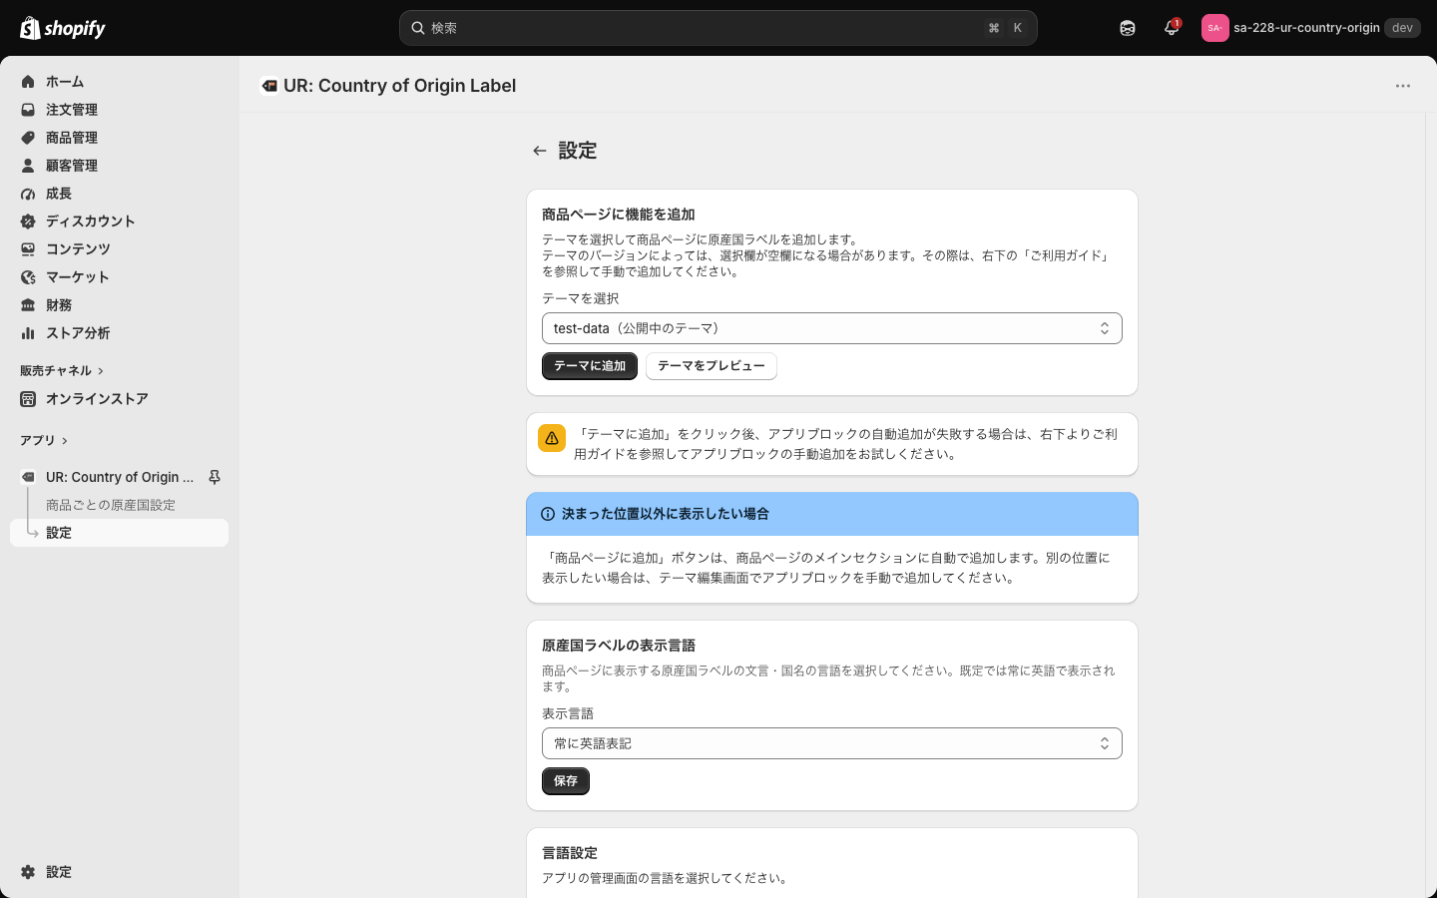Open UR: Country of Origin app link
This screenshot has height=898, width=1437.
pyautogui.click(x=120, y=477)
